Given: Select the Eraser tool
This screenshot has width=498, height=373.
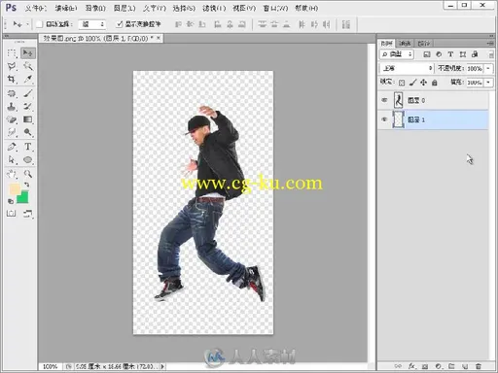Looking at the screenshot, I should coord(12,119).
